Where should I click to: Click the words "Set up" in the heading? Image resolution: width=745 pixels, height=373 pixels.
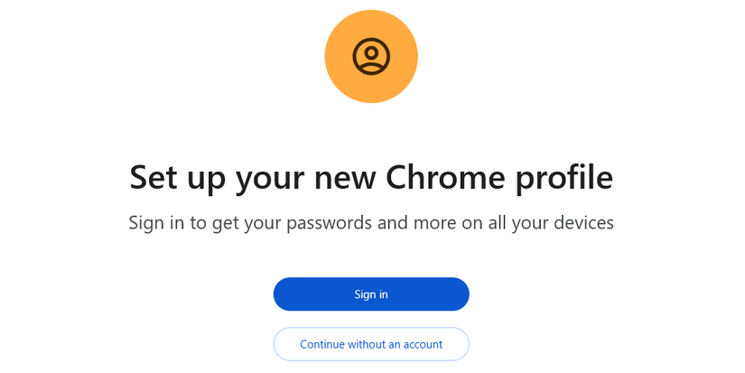coord(178,177)
